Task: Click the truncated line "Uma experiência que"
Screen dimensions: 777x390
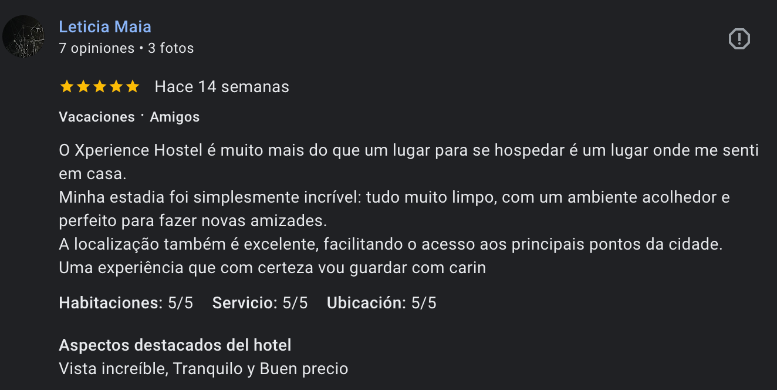Action: point(272,268)
